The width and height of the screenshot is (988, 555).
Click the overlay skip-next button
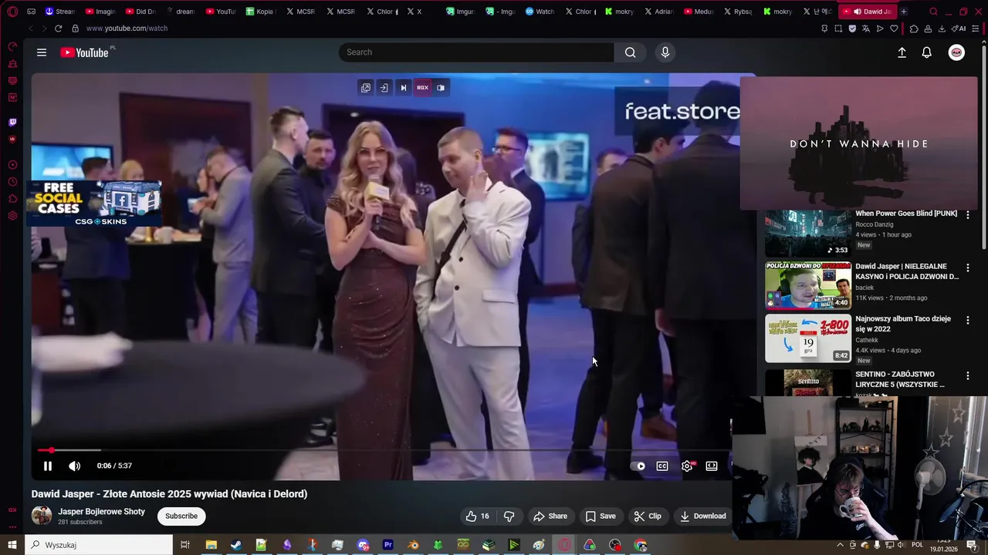coord(403,88)
